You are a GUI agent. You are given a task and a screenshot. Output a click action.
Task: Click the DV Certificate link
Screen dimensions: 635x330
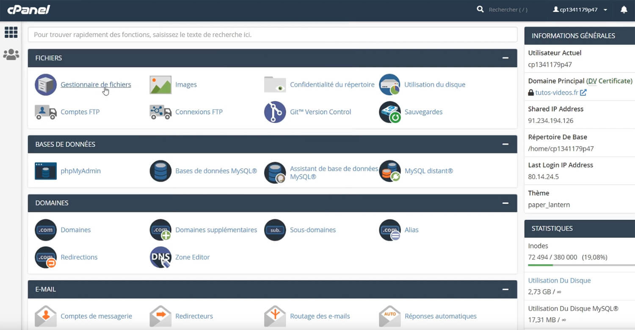609,81
